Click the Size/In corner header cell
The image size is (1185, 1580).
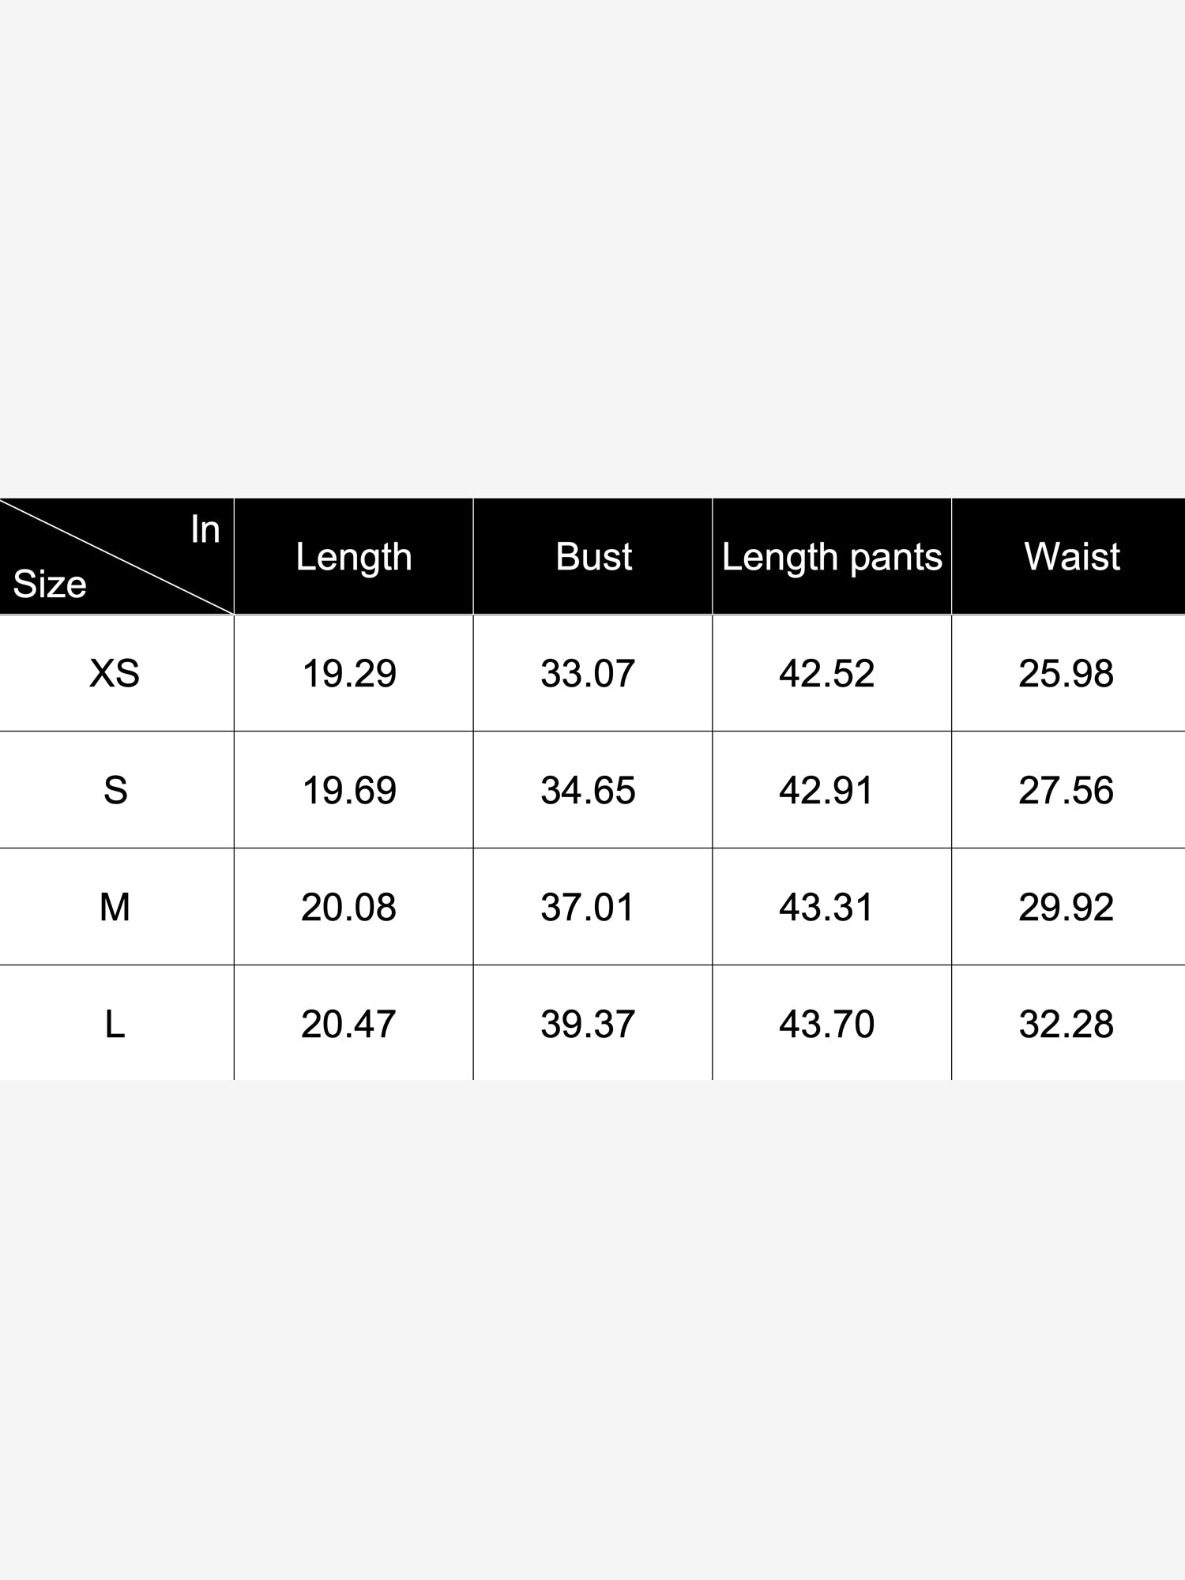coord(116,556)
